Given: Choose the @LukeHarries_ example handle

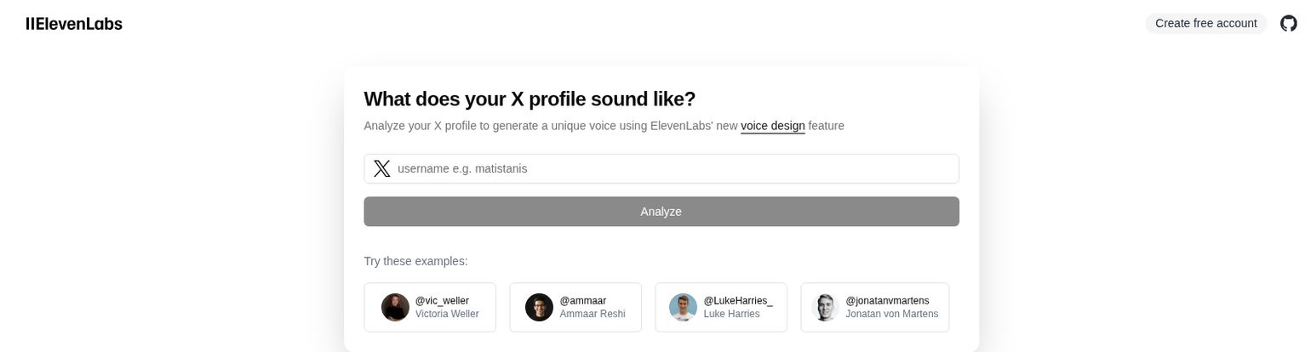Looking at the screenshot, I should pyautogui.click(x=738, y=301).
